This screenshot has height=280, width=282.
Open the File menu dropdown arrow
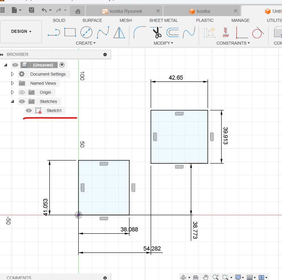(20, 10)
